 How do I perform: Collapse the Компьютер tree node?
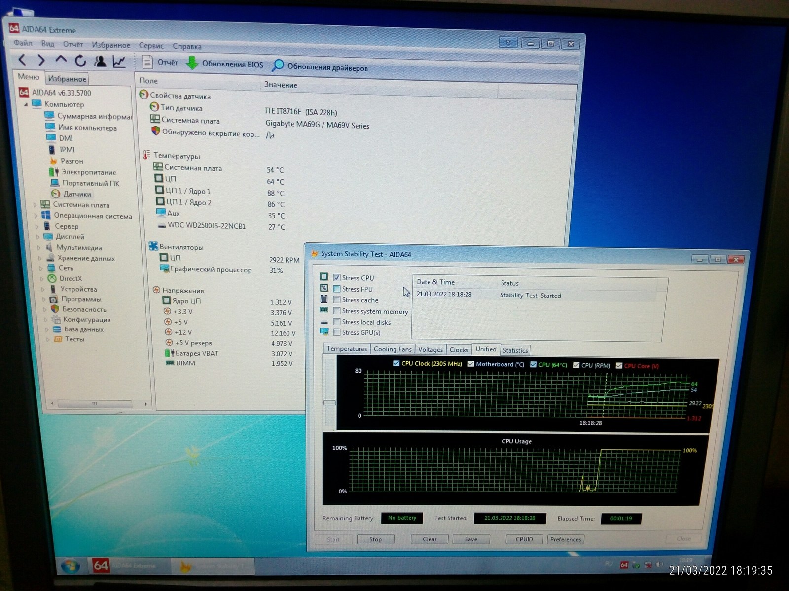tap(26, 104)
